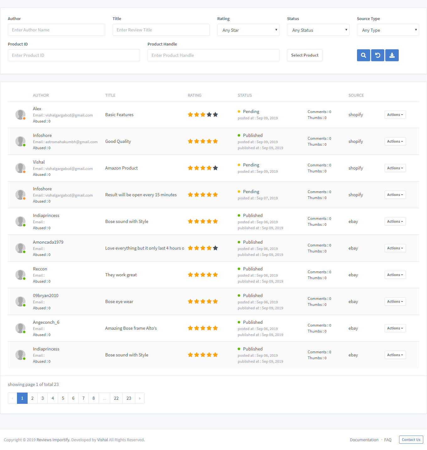Screen dimensions: 427x450
Task: Open Actions menu for Bose eye wear
Action: [x=395, y=301]
